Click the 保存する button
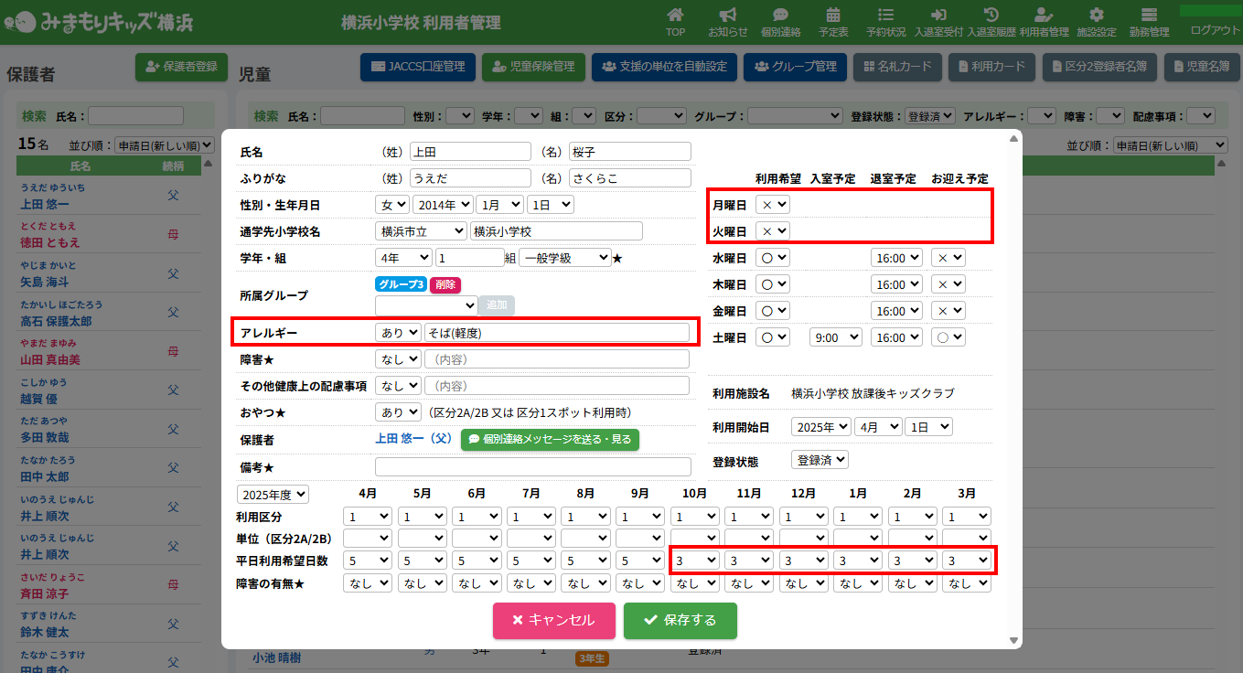 coord(680,621)
